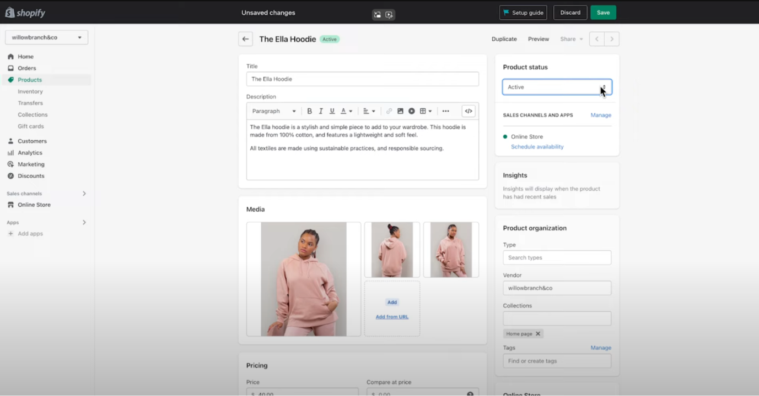The height and width of the screenshot is (396, 759).
Task: Go back using the arrow beside product title
Action: point(245,38)
